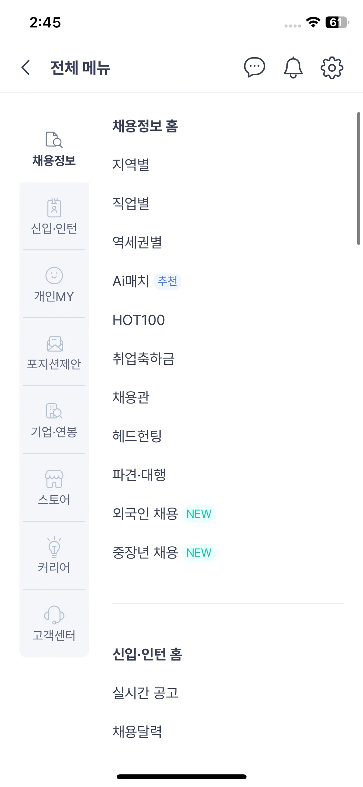The width and height of the screenshot is (363, 787).
Task: Select the 스토어 shop icon
Action: coord(54,479)
